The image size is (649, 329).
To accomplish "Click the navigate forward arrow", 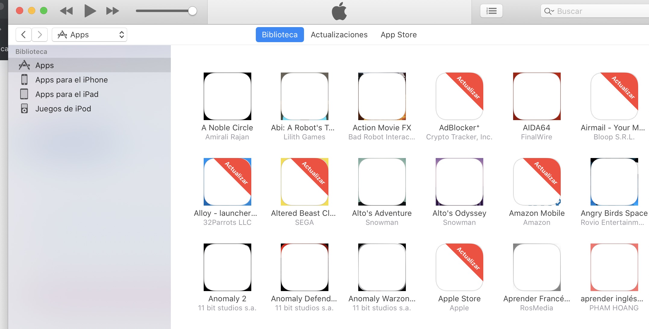I will click(x=39, y=35).
